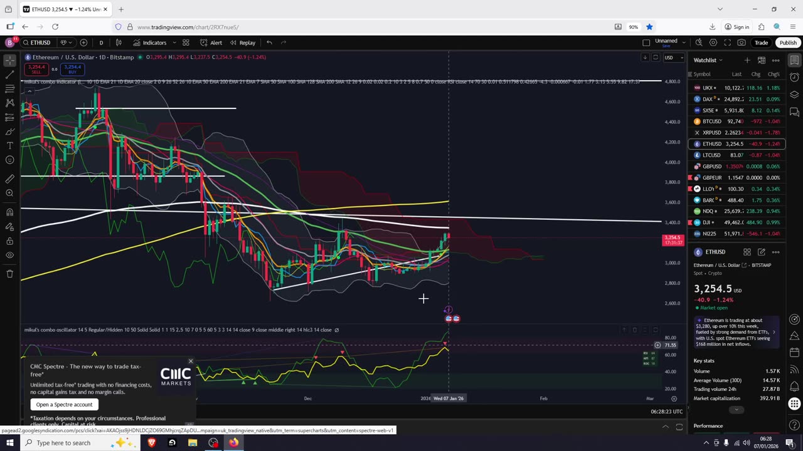The width and height of the screenshot is (803, 451).
Task: Click the trash remove objects icon
Action: (x=9, y=274)
